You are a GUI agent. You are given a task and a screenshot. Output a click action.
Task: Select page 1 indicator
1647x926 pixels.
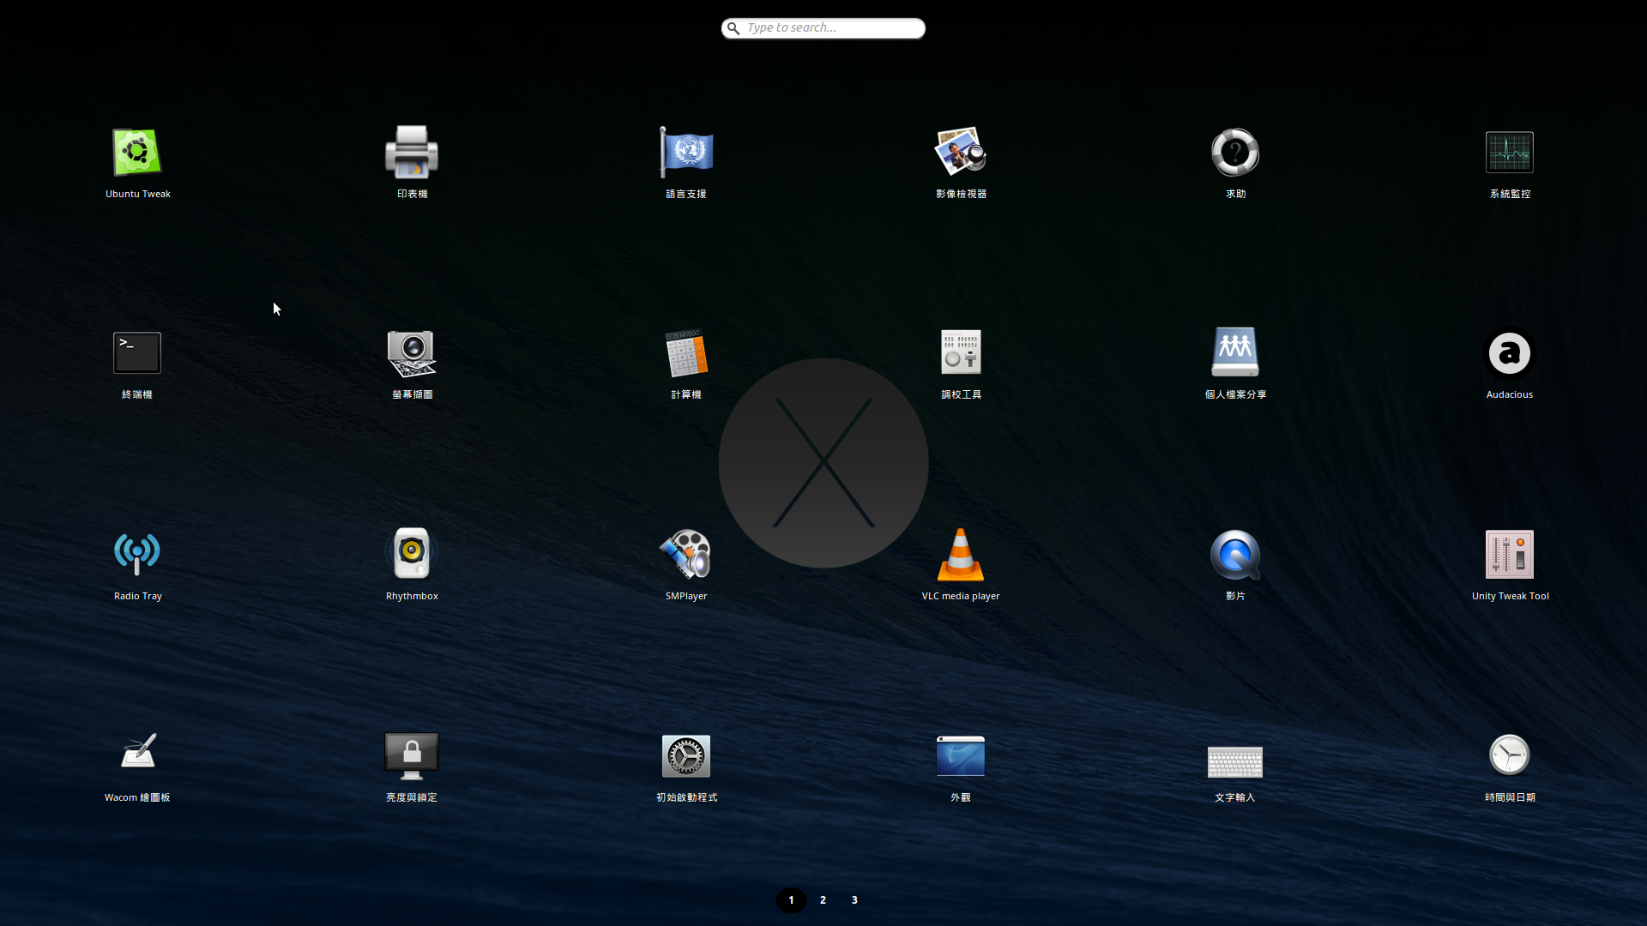(791, 899)
